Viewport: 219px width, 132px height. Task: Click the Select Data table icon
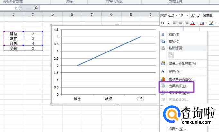click(x=163, y=86)
